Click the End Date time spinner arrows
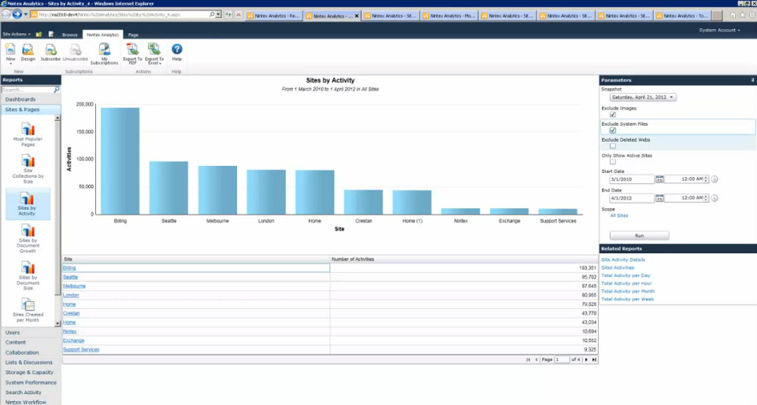This screenshot has width=757, height=405. (x=706, y=198)
